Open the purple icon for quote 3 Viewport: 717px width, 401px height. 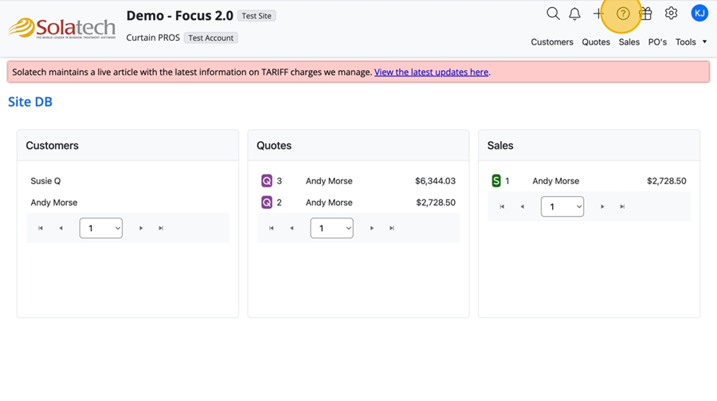[267, 181]
